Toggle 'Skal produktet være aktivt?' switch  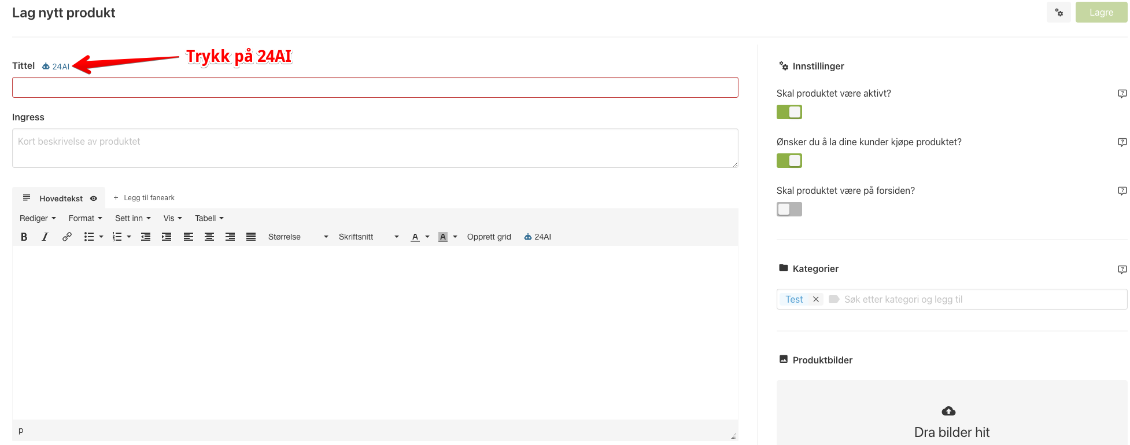(789, 112)
